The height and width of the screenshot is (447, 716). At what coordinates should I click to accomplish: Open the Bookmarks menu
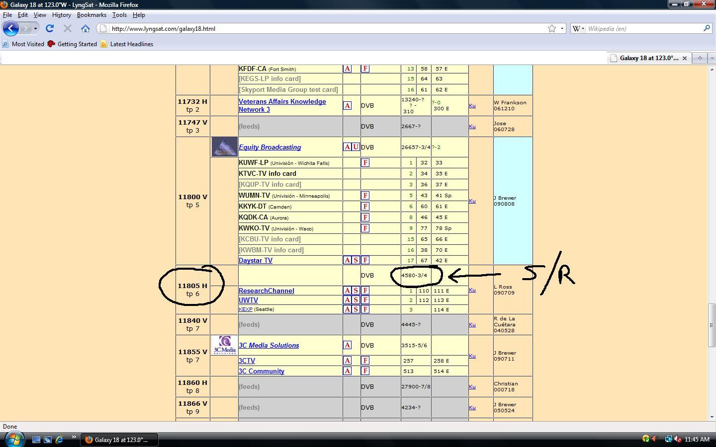(x=91, y=15)
